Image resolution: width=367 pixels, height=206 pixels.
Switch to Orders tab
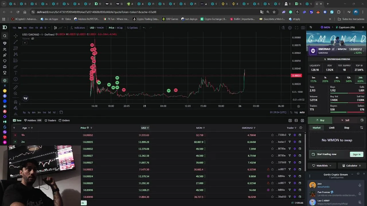(64, 120)
